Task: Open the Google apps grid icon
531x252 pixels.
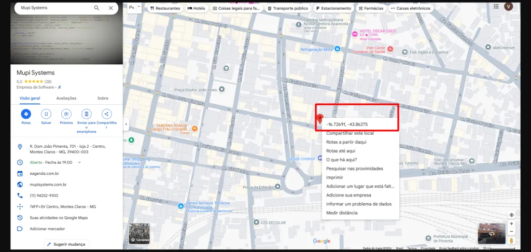Action: (496, 6)
